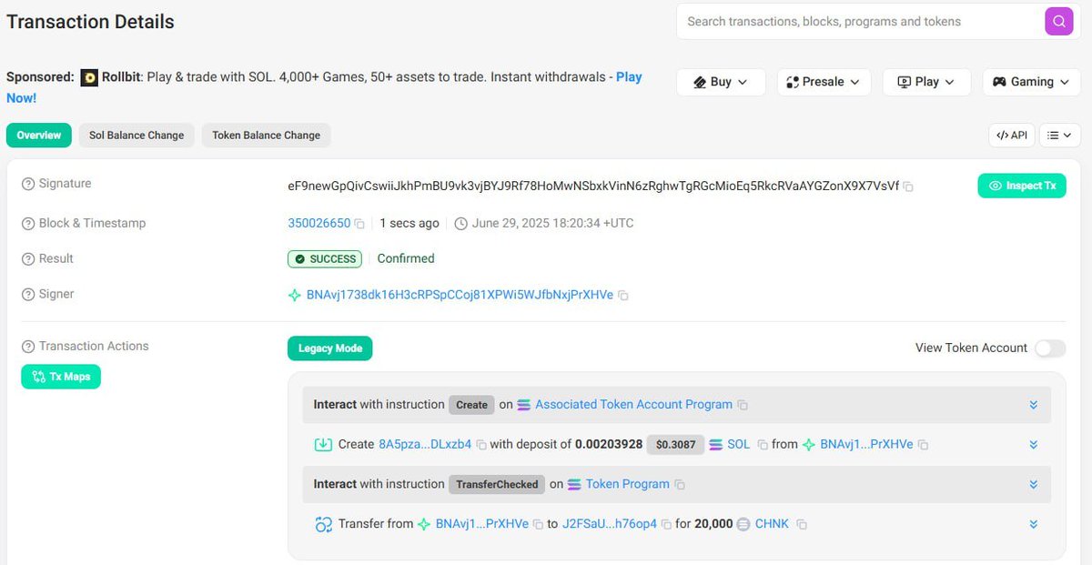
Task: Click the Transaction Actions help icon
Action: (28, 347)
